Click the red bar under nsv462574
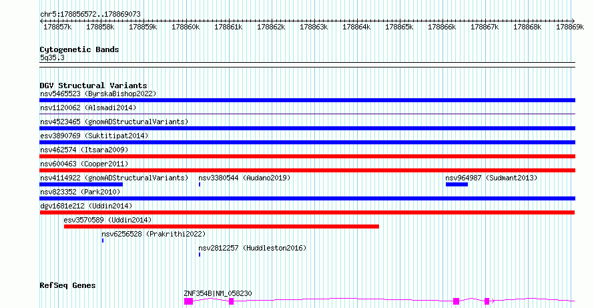This screenshot has width=594, height=308. 307,156
